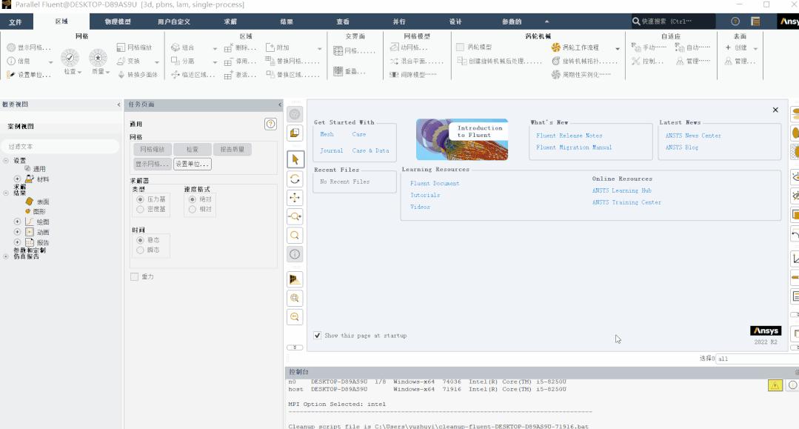Expand the 动画 tree node

pos(17,232)
